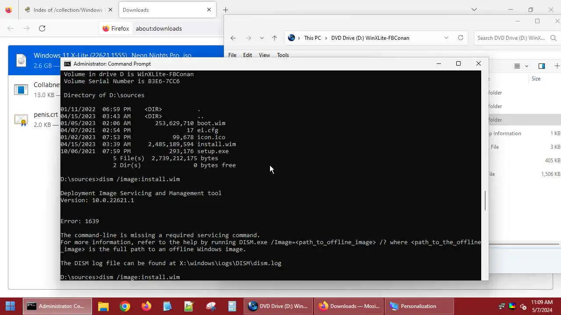
Task: Click the Command Prompt window icon
Action: point(67,64)
